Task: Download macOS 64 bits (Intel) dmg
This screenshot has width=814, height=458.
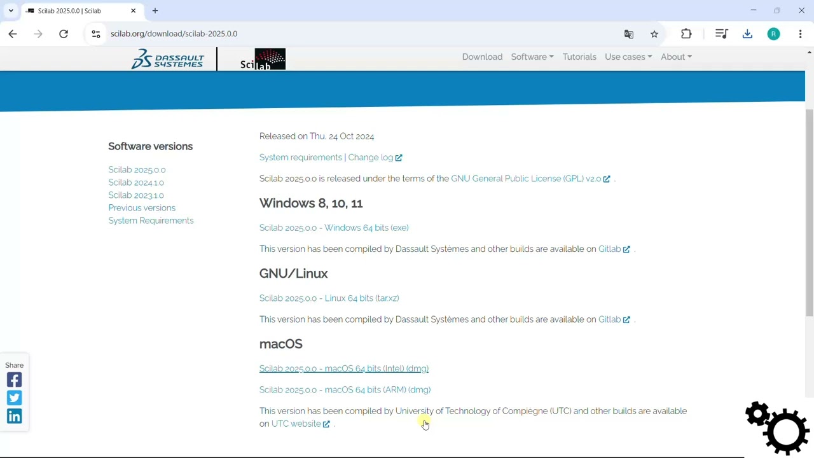Action: click(344, 368)
